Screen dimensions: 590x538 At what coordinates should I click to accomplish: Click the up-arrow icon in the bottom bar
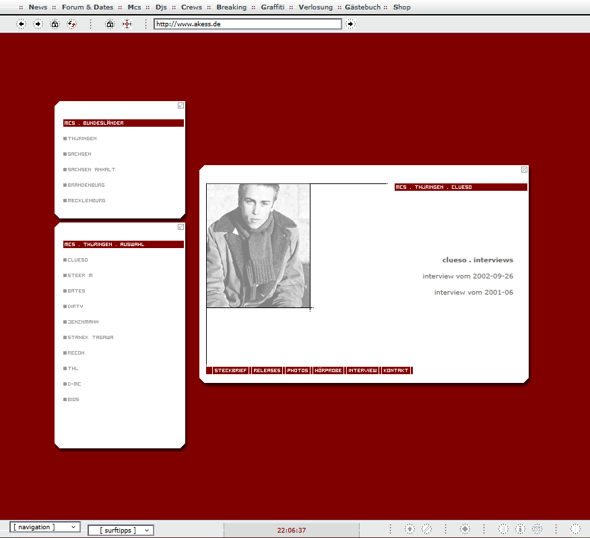pyautogui.click(x=409, y=529)
